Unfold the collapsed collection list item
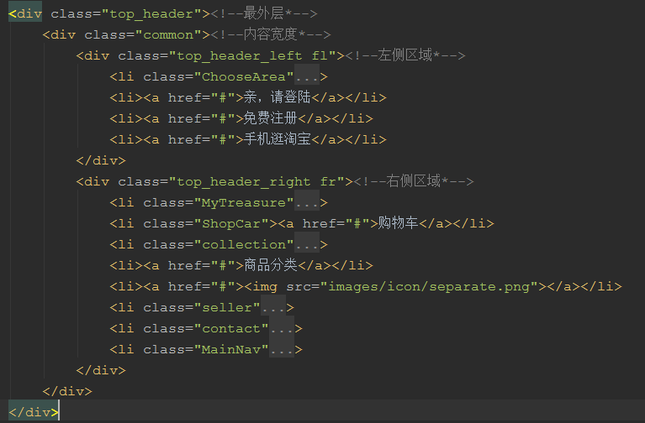The width and height of the screenshot is (645, 423). pyautogui.click(x=307, y=245)
